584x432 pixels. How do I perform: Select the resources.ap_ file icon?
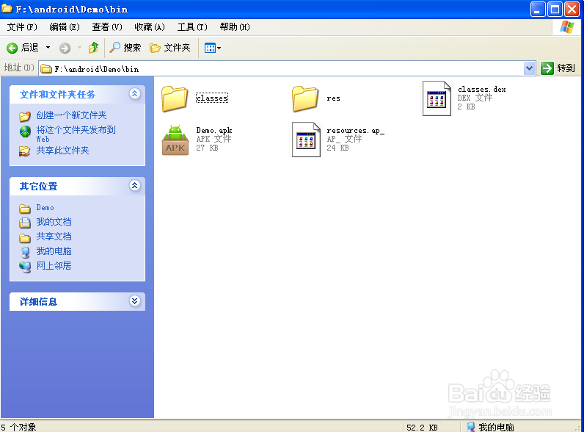point(306,140)
